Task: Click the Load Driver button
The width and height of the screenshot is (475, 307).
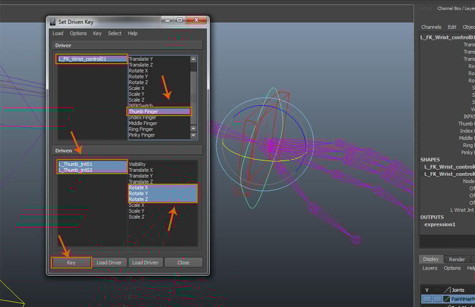Action: point(109,262)
